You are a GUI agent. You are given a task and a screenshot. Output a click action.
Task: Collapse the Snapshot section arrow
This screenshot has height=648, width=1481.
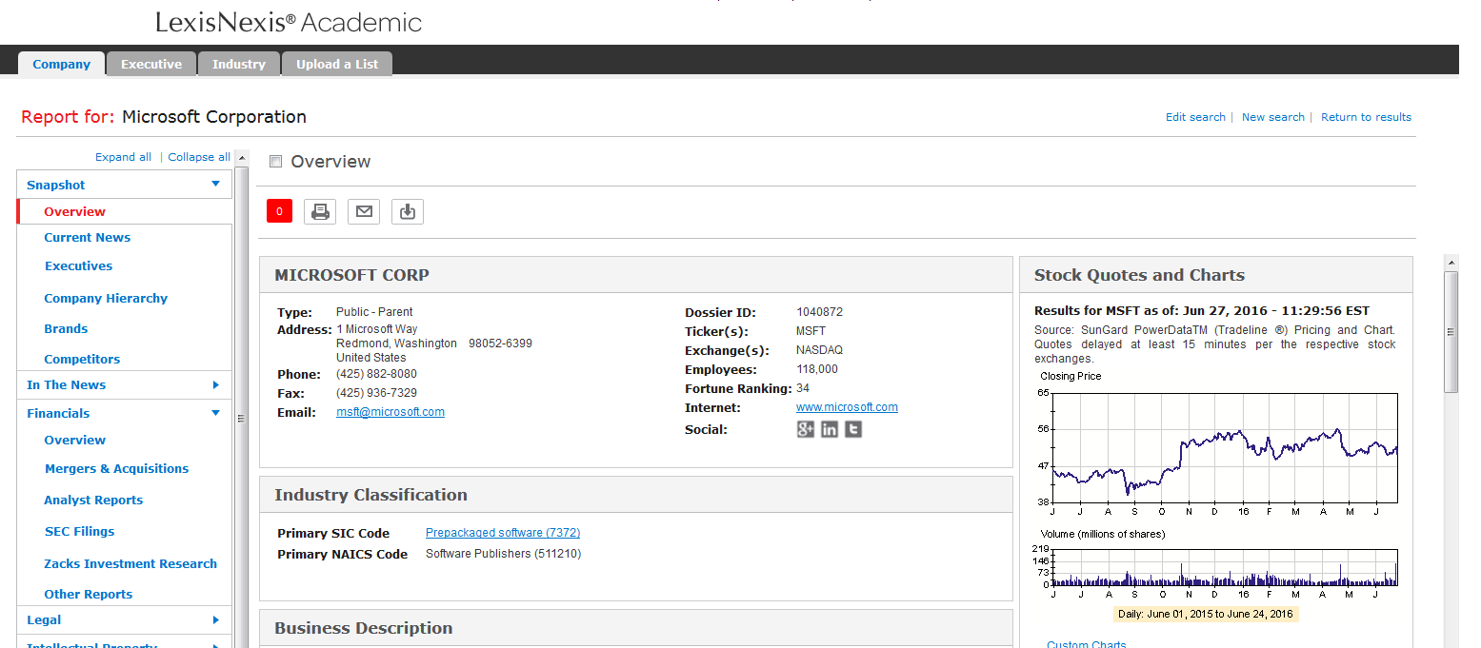pyautogui.click(x=215, y=184)
